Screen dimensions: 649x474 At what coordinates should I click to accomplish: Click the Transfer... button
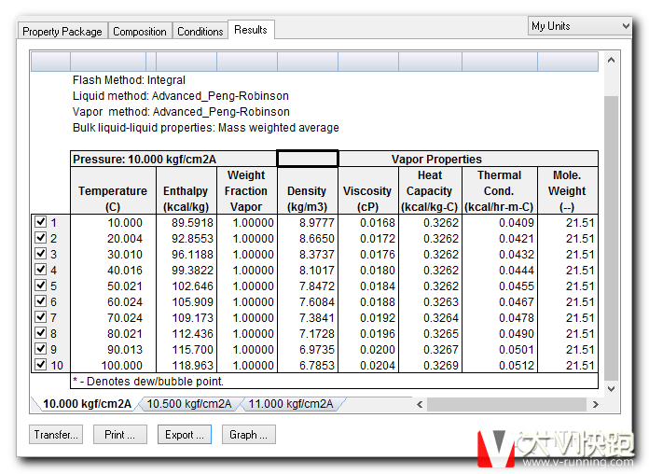pos(56,434)
